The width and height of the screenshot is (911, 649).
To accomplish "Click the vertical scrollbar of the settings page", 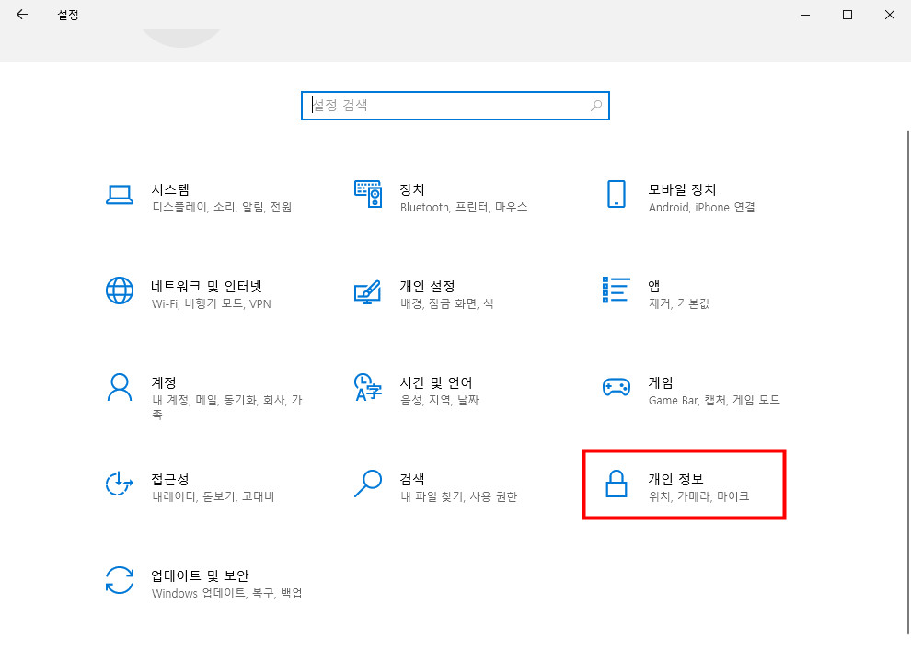I will [x=908, y=382].
